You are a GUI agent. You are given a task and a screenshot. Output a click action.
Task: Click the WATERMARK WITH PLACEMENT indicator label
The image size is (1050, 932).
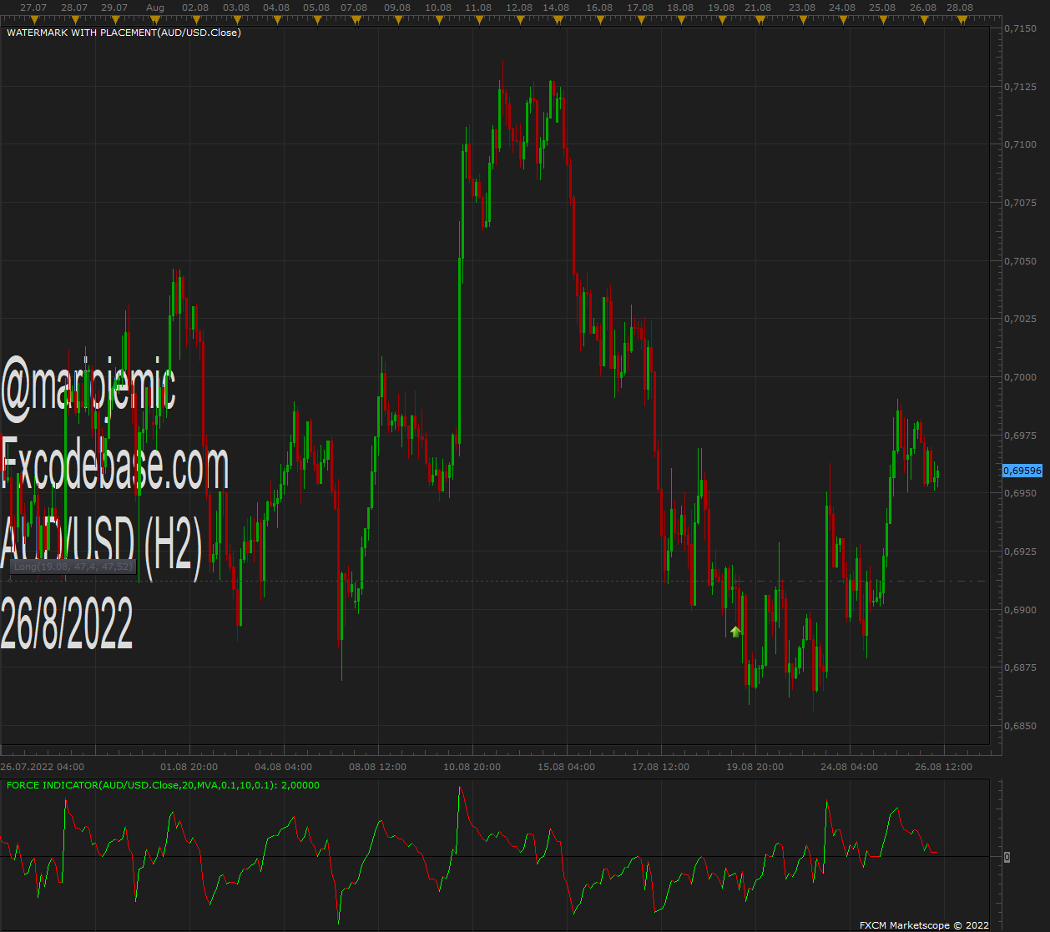[124, 33]
